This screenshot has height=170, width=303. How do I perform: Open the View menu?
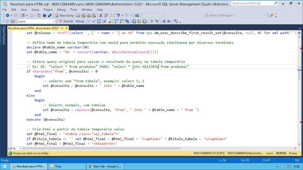24,9
